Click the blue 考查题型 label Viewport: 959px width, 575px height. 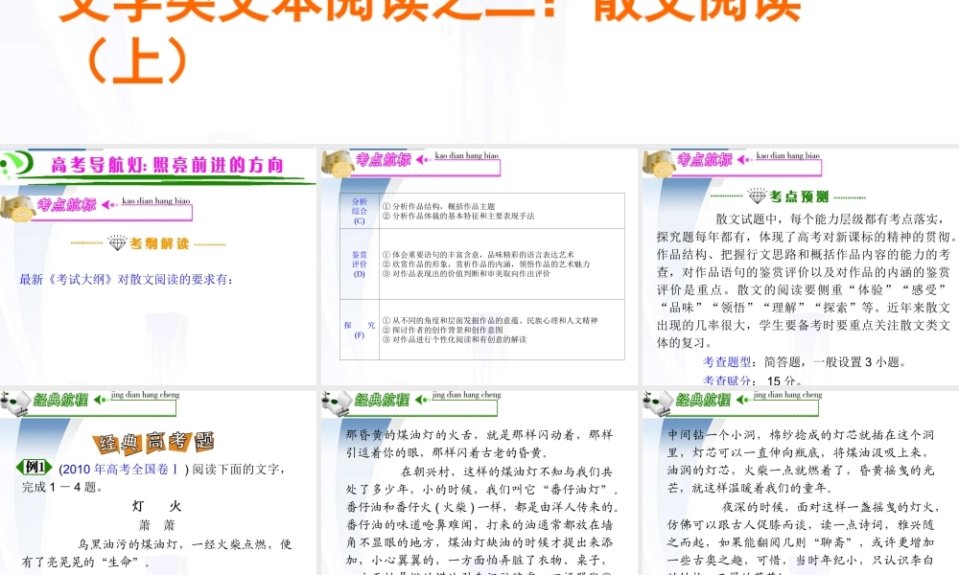[x=727, y=361]
